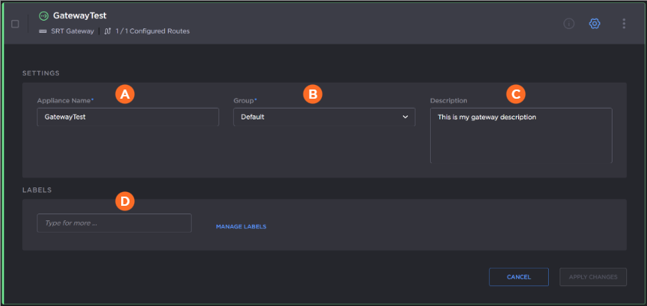
Task: Click the orange D callout marker
Action: point(124,201)
